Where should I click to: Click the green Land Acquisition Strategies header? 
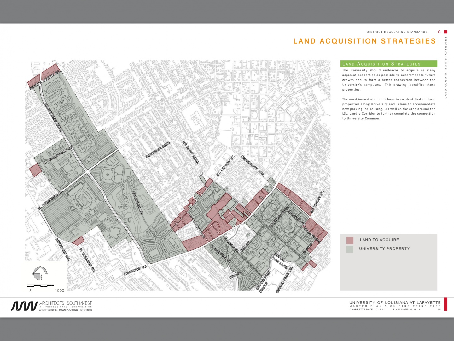click(388, 64)
